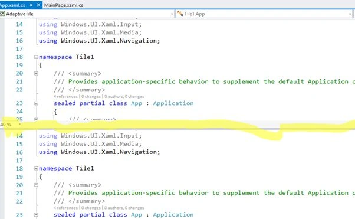355x219 pixels.
Task: Collapse the App class at line 23 lower pane
Action: pyautogui.click(x=36, y=215)
